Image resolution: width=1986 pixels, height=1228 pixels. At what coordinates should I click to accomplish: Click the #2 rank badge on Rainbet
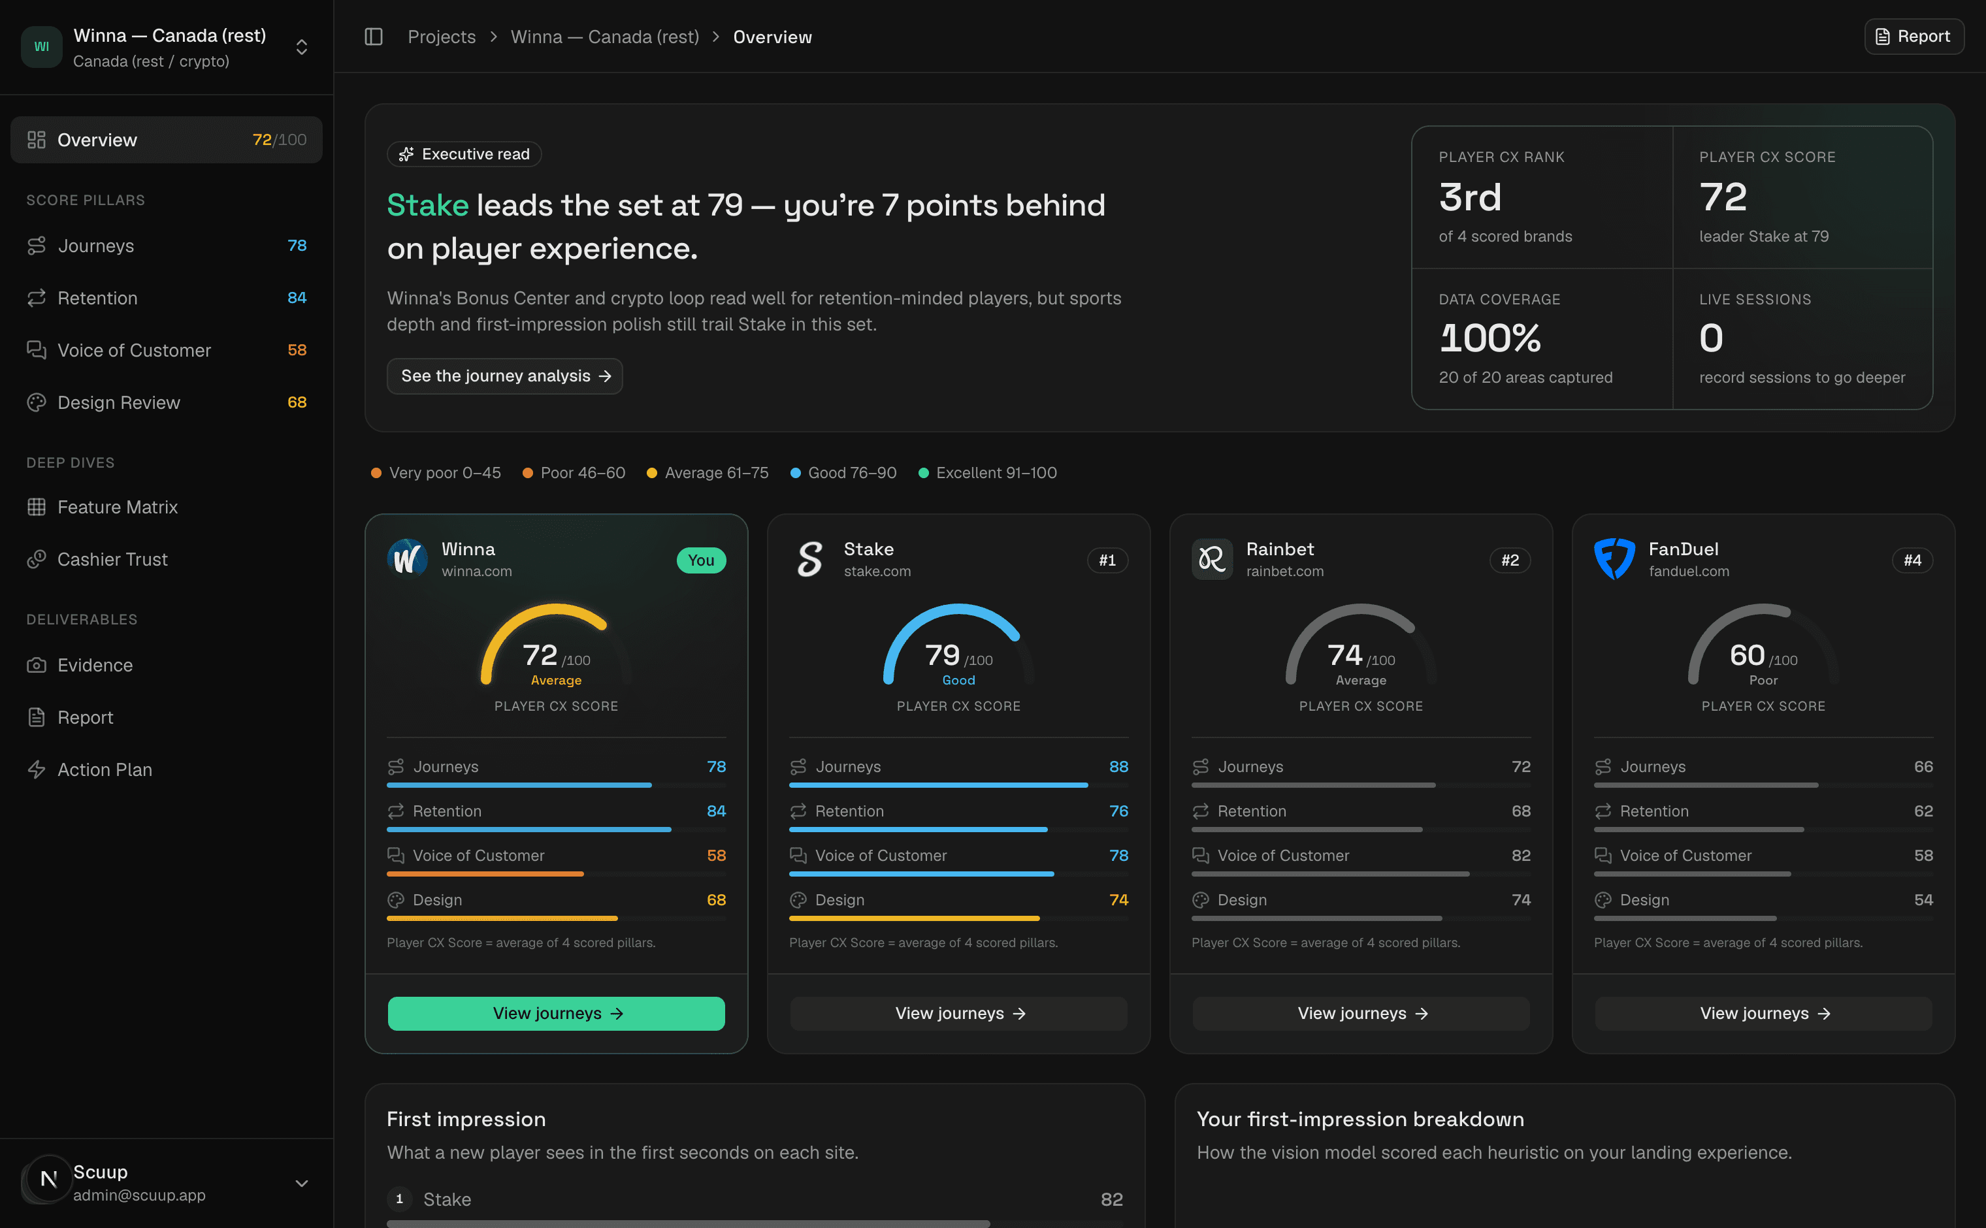1510,560
